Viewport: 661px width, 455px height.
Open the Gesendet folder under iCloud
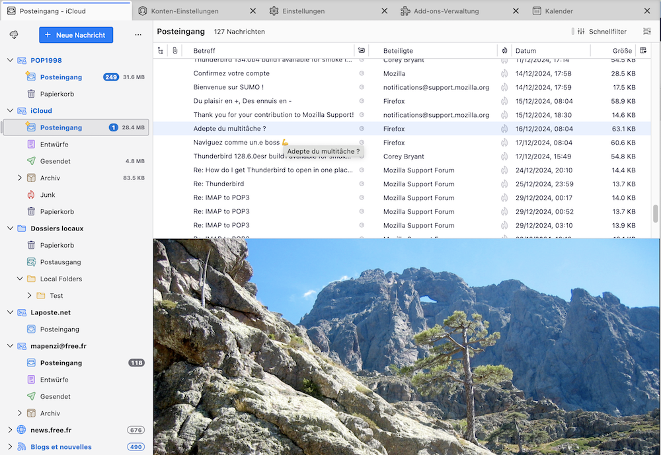[x=55, y=161]
